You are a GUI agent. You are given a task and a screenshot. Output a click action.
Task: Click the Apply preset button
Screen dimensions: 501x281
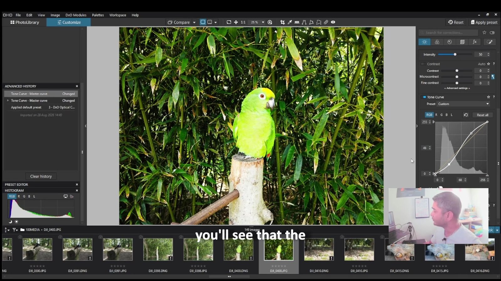pyautogui.click(x=484, y=22)
